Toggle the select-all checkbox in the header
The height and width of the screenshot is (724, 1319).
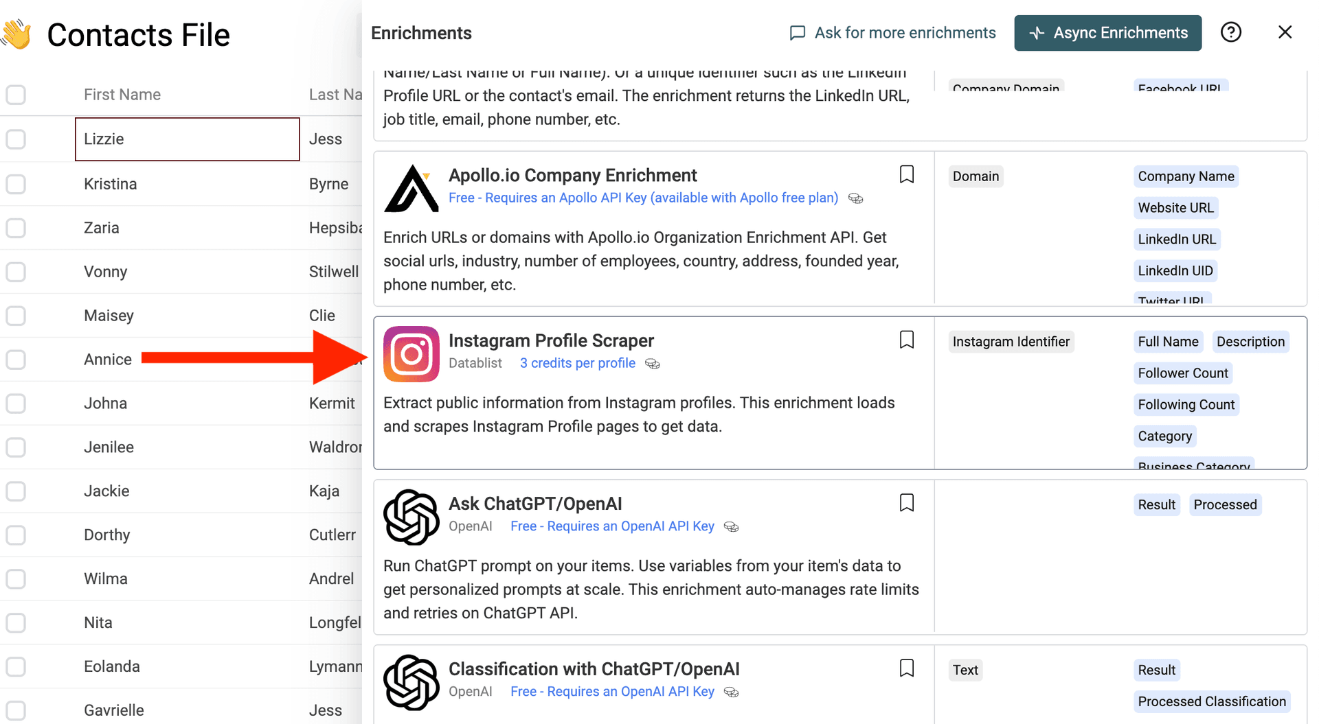tap(15, 95)
